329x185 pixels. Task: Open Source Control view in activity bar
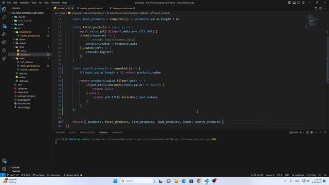[4, 26]
